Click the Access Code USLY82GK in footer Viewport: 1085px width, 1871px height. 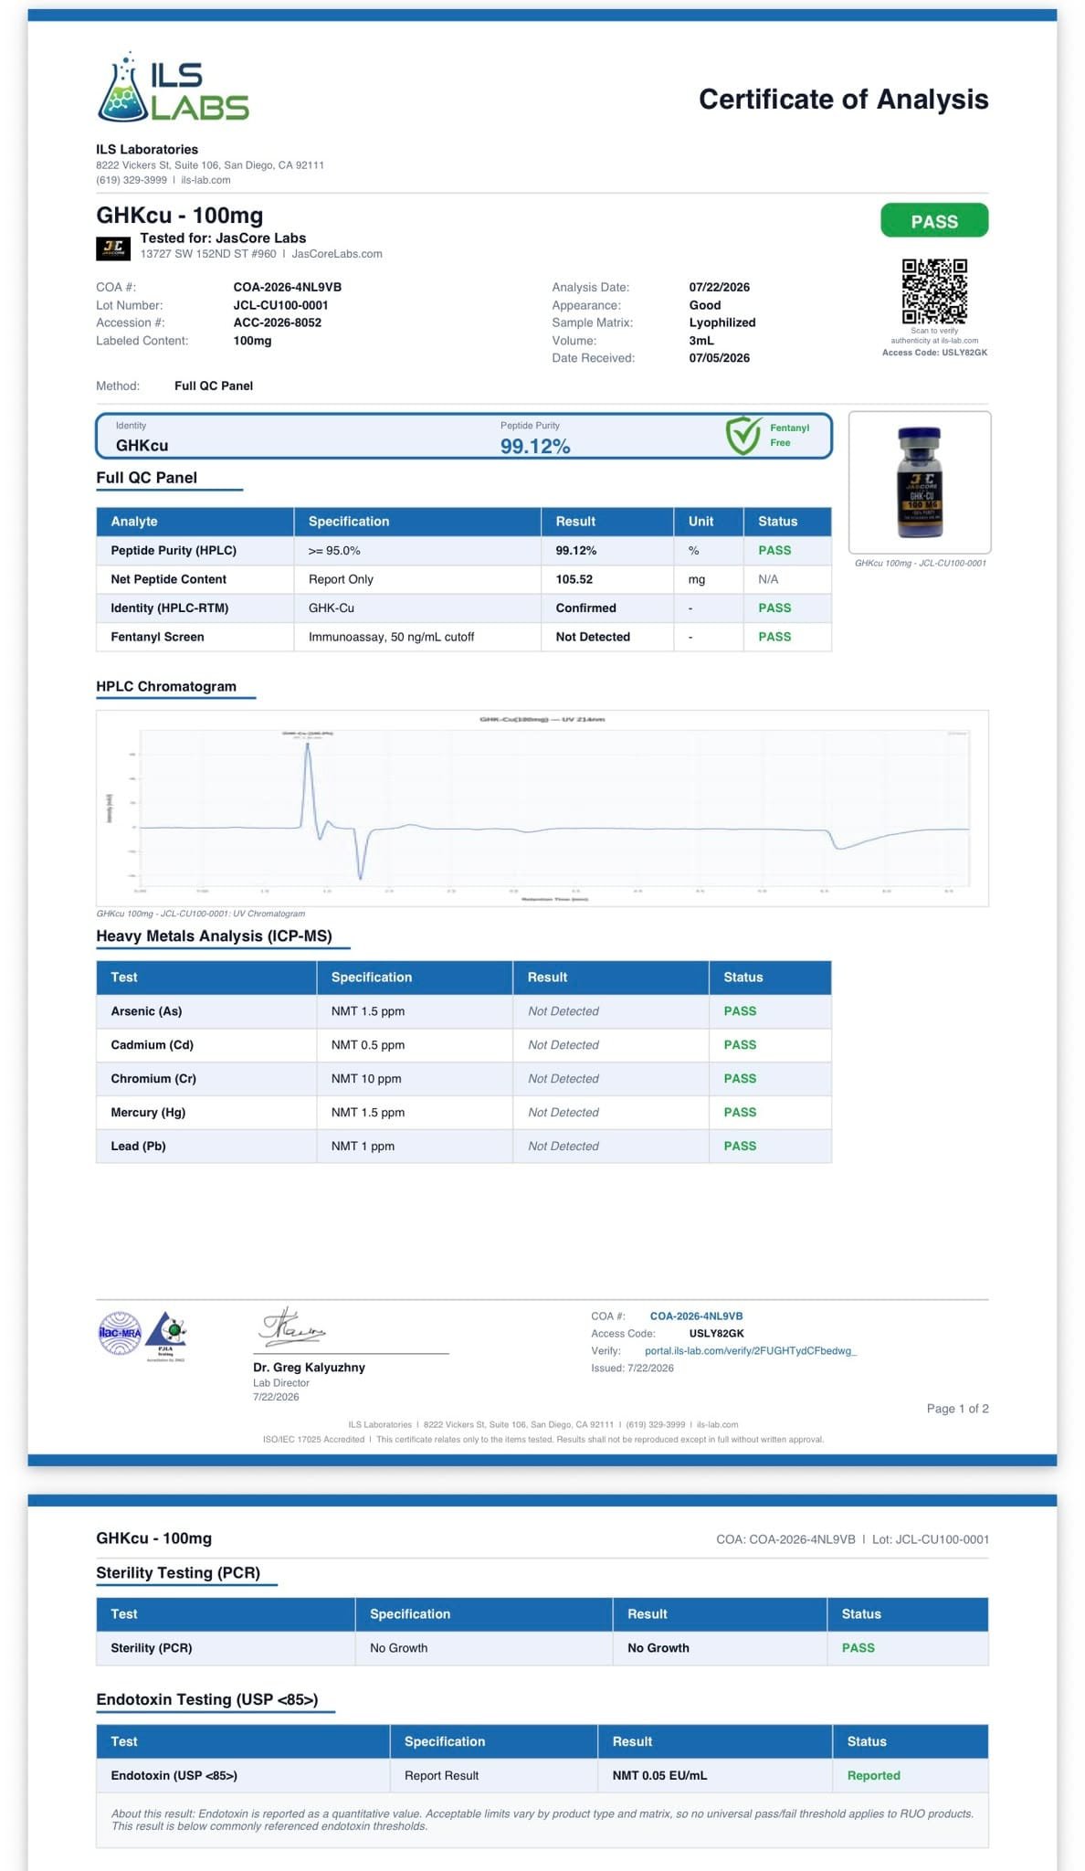pyautogui.click(x=716, y=1334)
